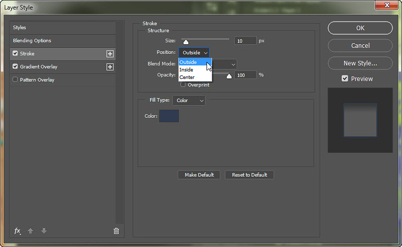Choose Inside from the position list
Image resolution: width=402 pixels, height=247 pixels.
click(x=195, y=69)
